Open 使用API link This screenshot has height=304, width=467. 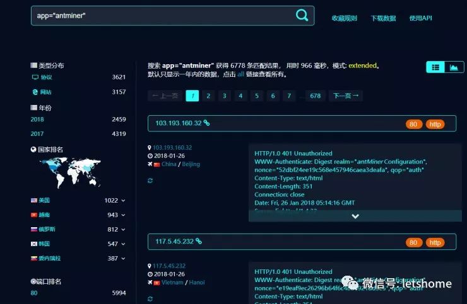420,18
